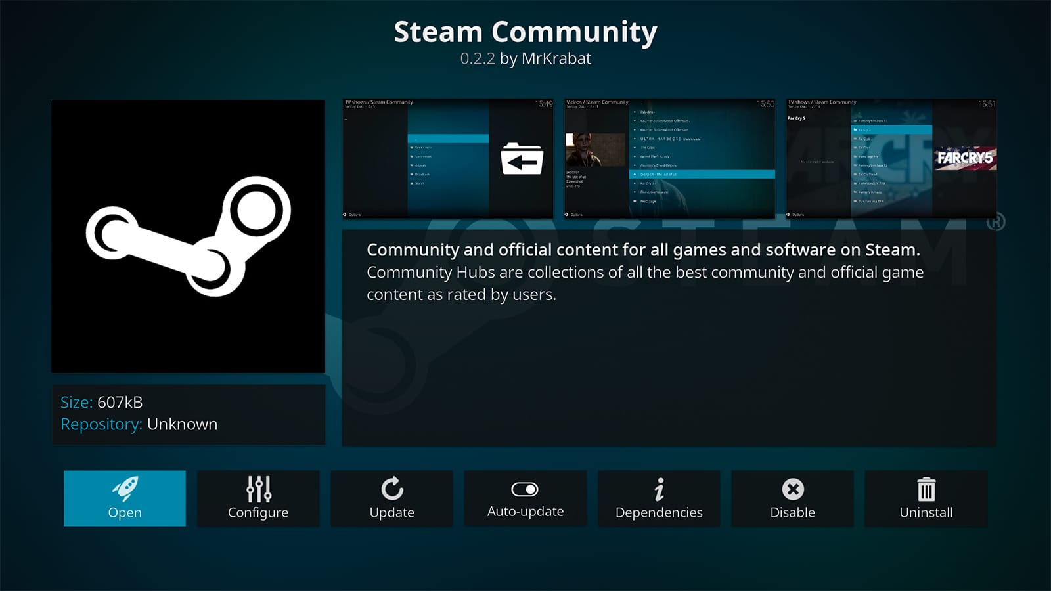Image resolution: width=1051 pixels, height=591 pixels.
Task: Select the Configure text label
Action: [x=258, y=513]
